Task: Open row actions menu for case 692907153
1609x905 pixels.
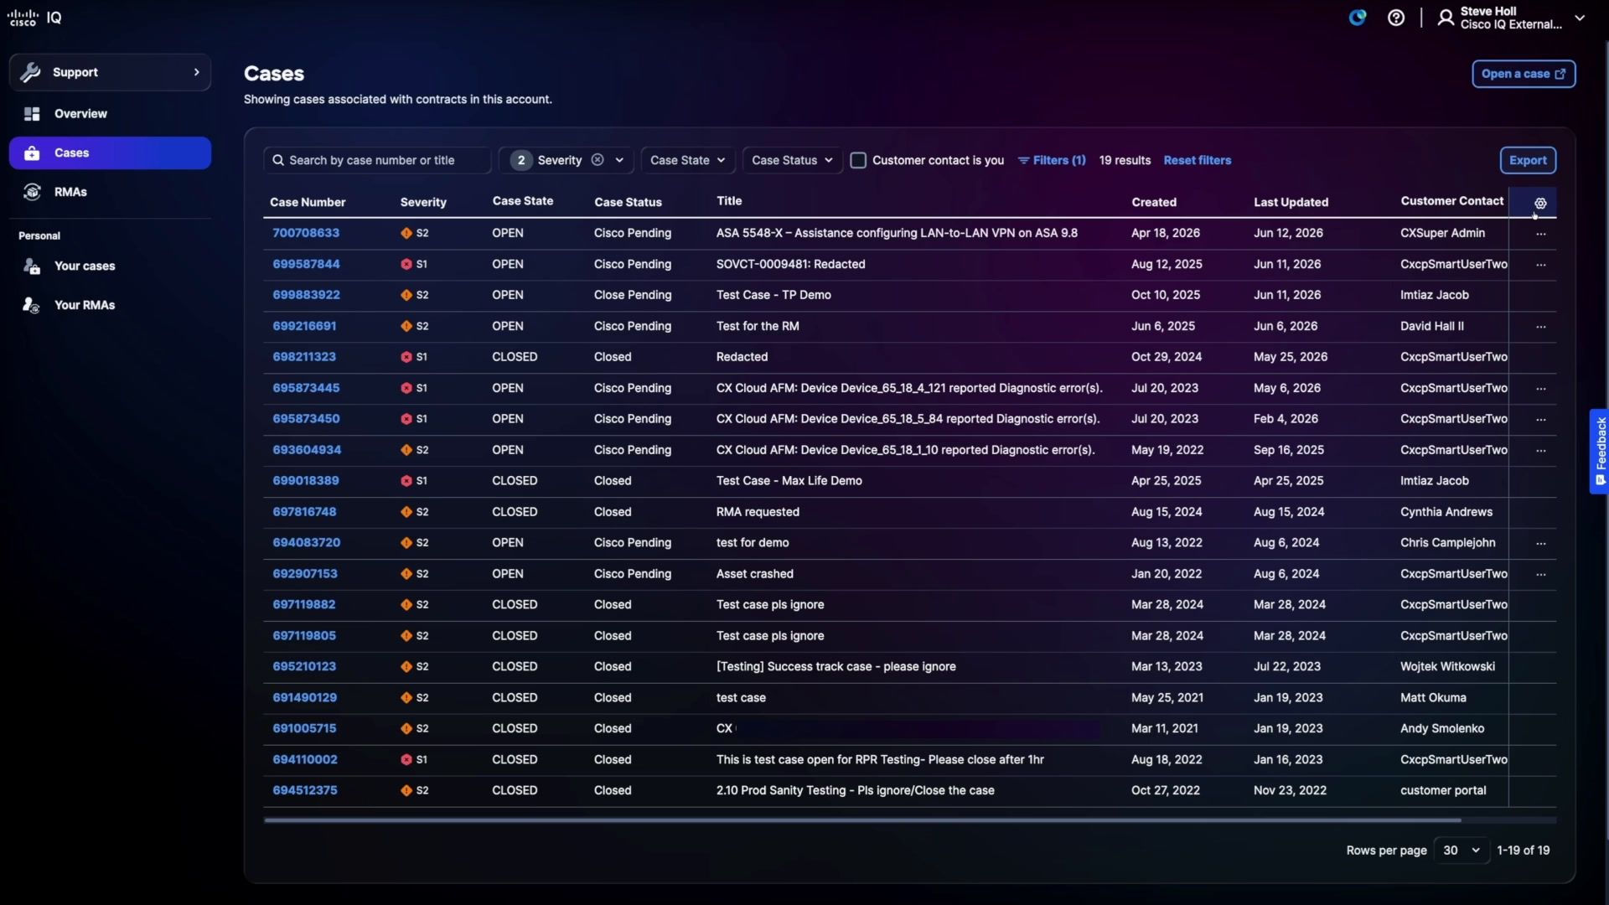Action: [1541, 575]
